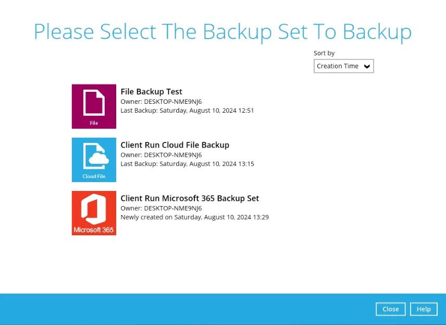This screenshot has width=446, height=325.
Task: Open the Sort by dropdown arrow
Action: click(x=367, y=66)
